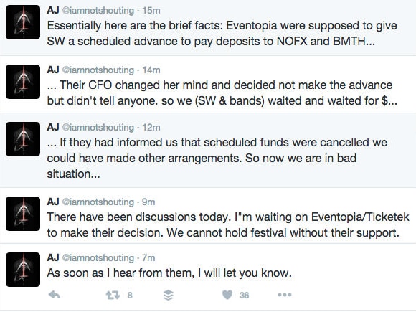This screenshot has width=416, height=312.
Task: Open the 9m timestamp link
Action: [x=148, y=202]
